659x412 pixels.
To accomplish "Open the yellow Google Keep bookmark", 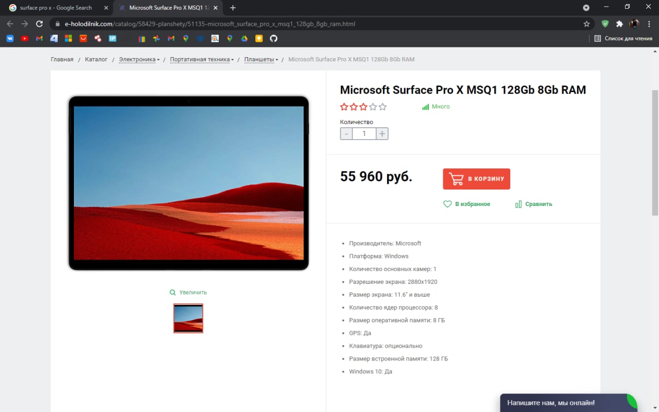I will 259,39.
